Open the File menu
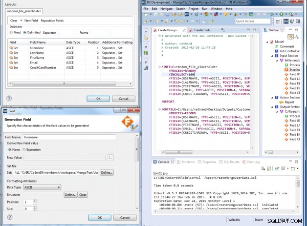 146,9
